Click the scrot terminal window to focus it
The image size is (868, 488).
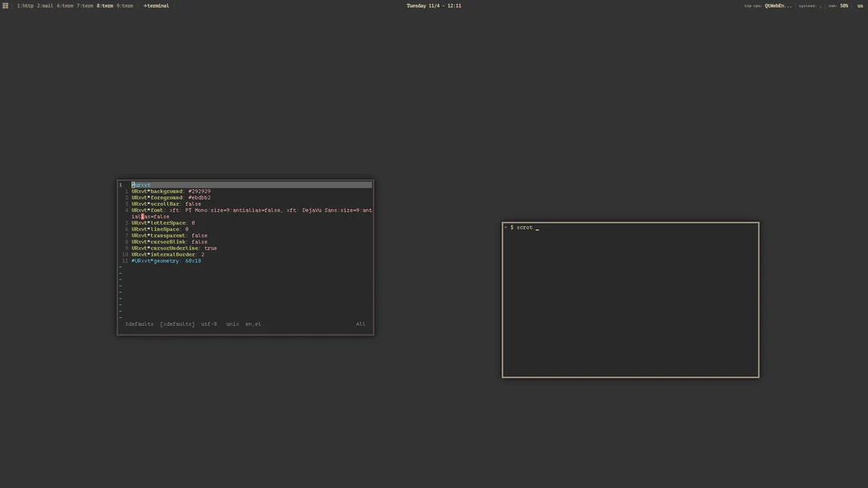[630, 301]
